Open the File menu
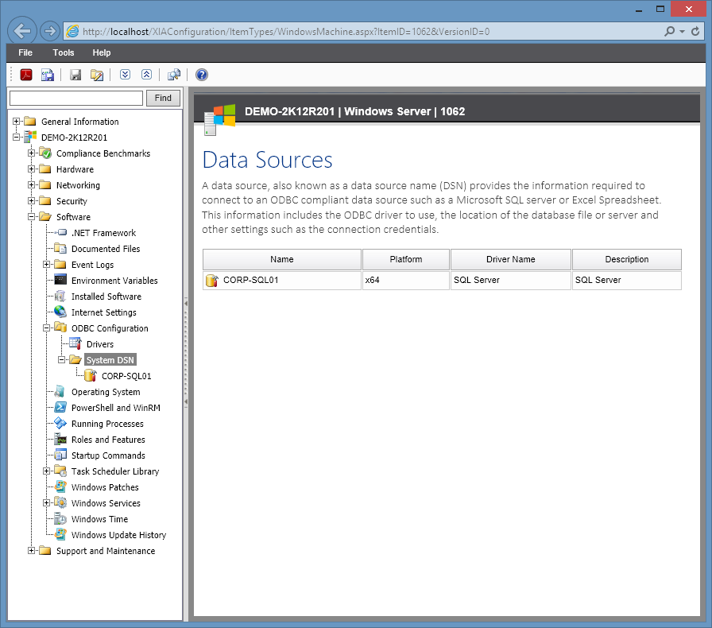Image resolution: width=712 pixels, height=628 pixels. [25, 52]
